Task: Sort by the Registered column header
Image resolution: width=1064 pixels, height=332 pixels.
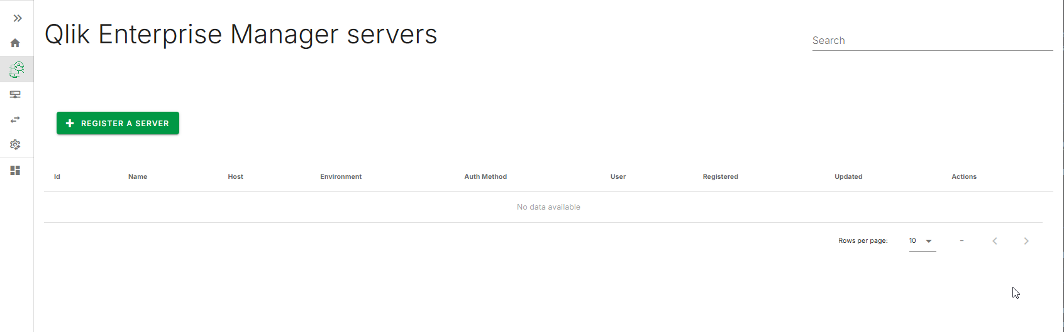Action: pyautogui.click(x=721, y=177)
